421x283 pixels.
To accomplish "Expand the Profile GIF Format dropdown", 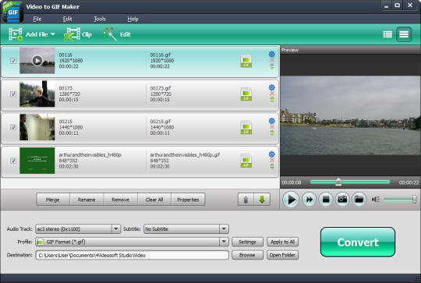I will (224, 242).
